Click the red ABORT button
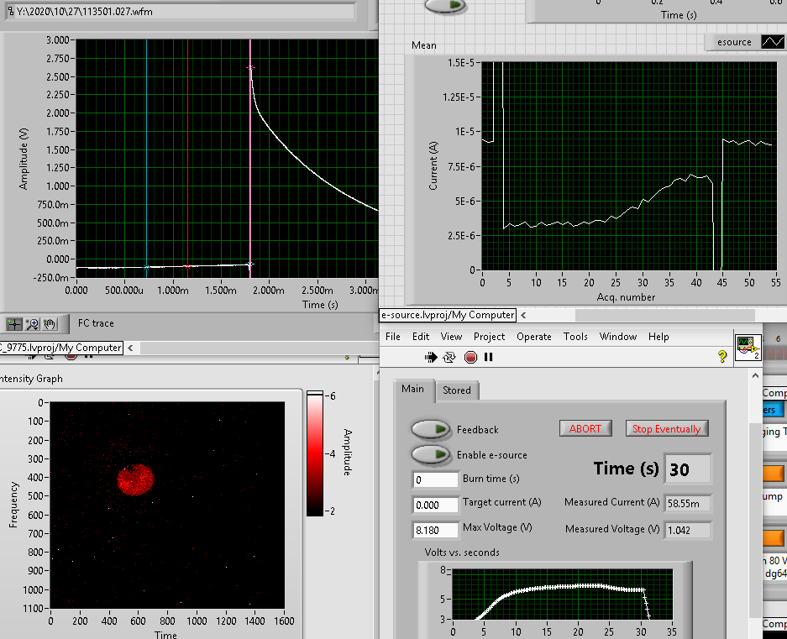 (x=585, y=428)
